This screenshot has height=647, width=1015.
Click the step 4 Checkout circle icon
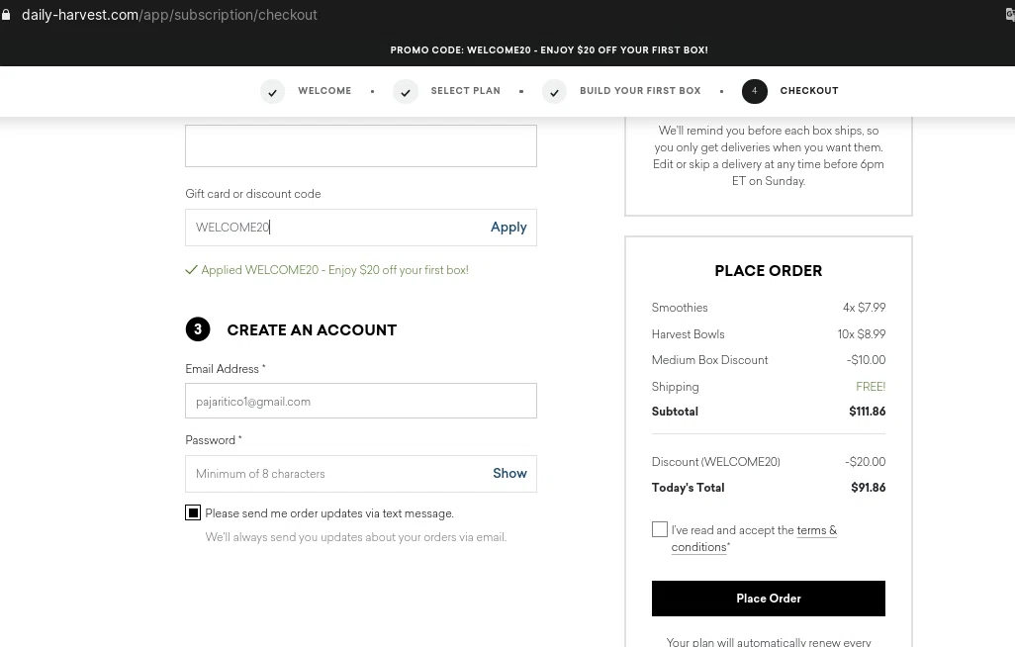[x=754, y=91]
